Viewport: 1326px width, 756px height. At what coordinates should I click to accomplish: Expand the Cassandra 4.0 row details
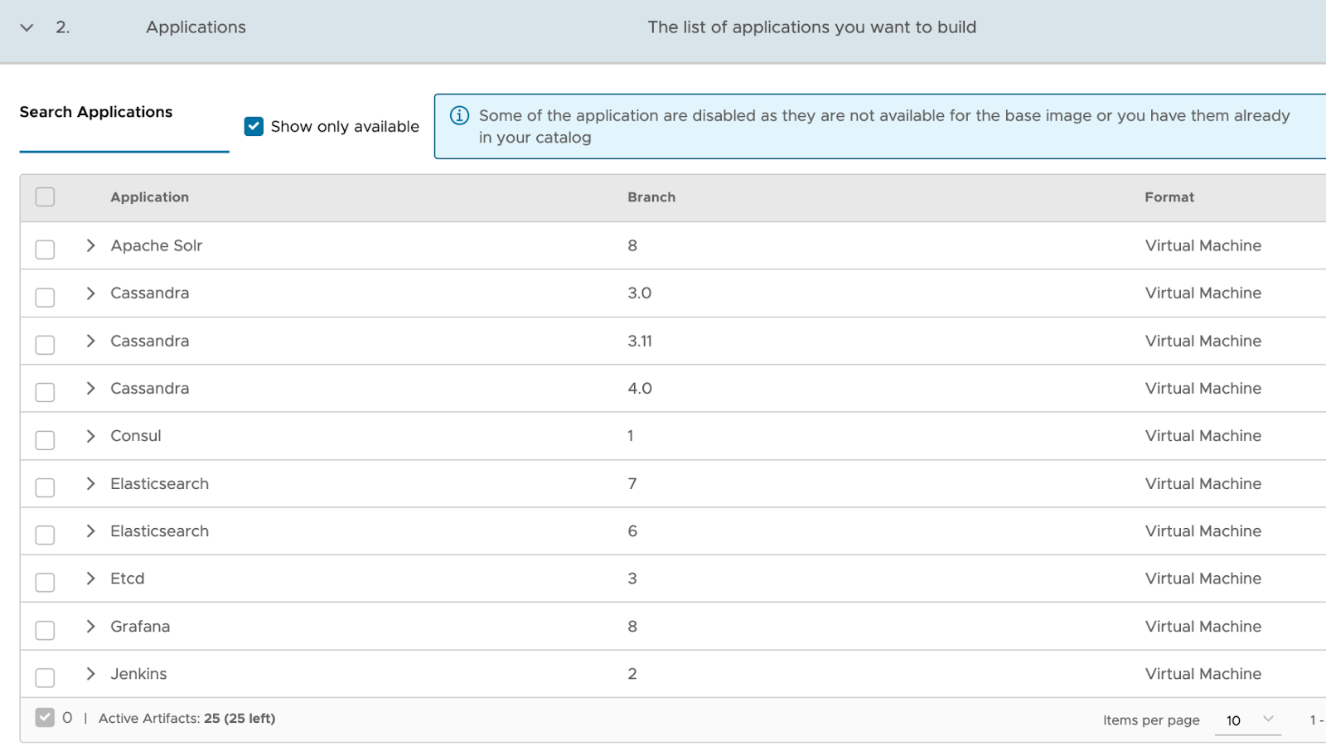point(90,388)
